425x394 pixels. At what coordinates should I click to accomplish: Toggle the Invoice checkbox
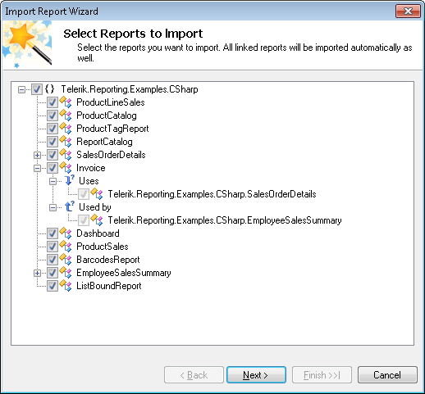click(53, 168)
